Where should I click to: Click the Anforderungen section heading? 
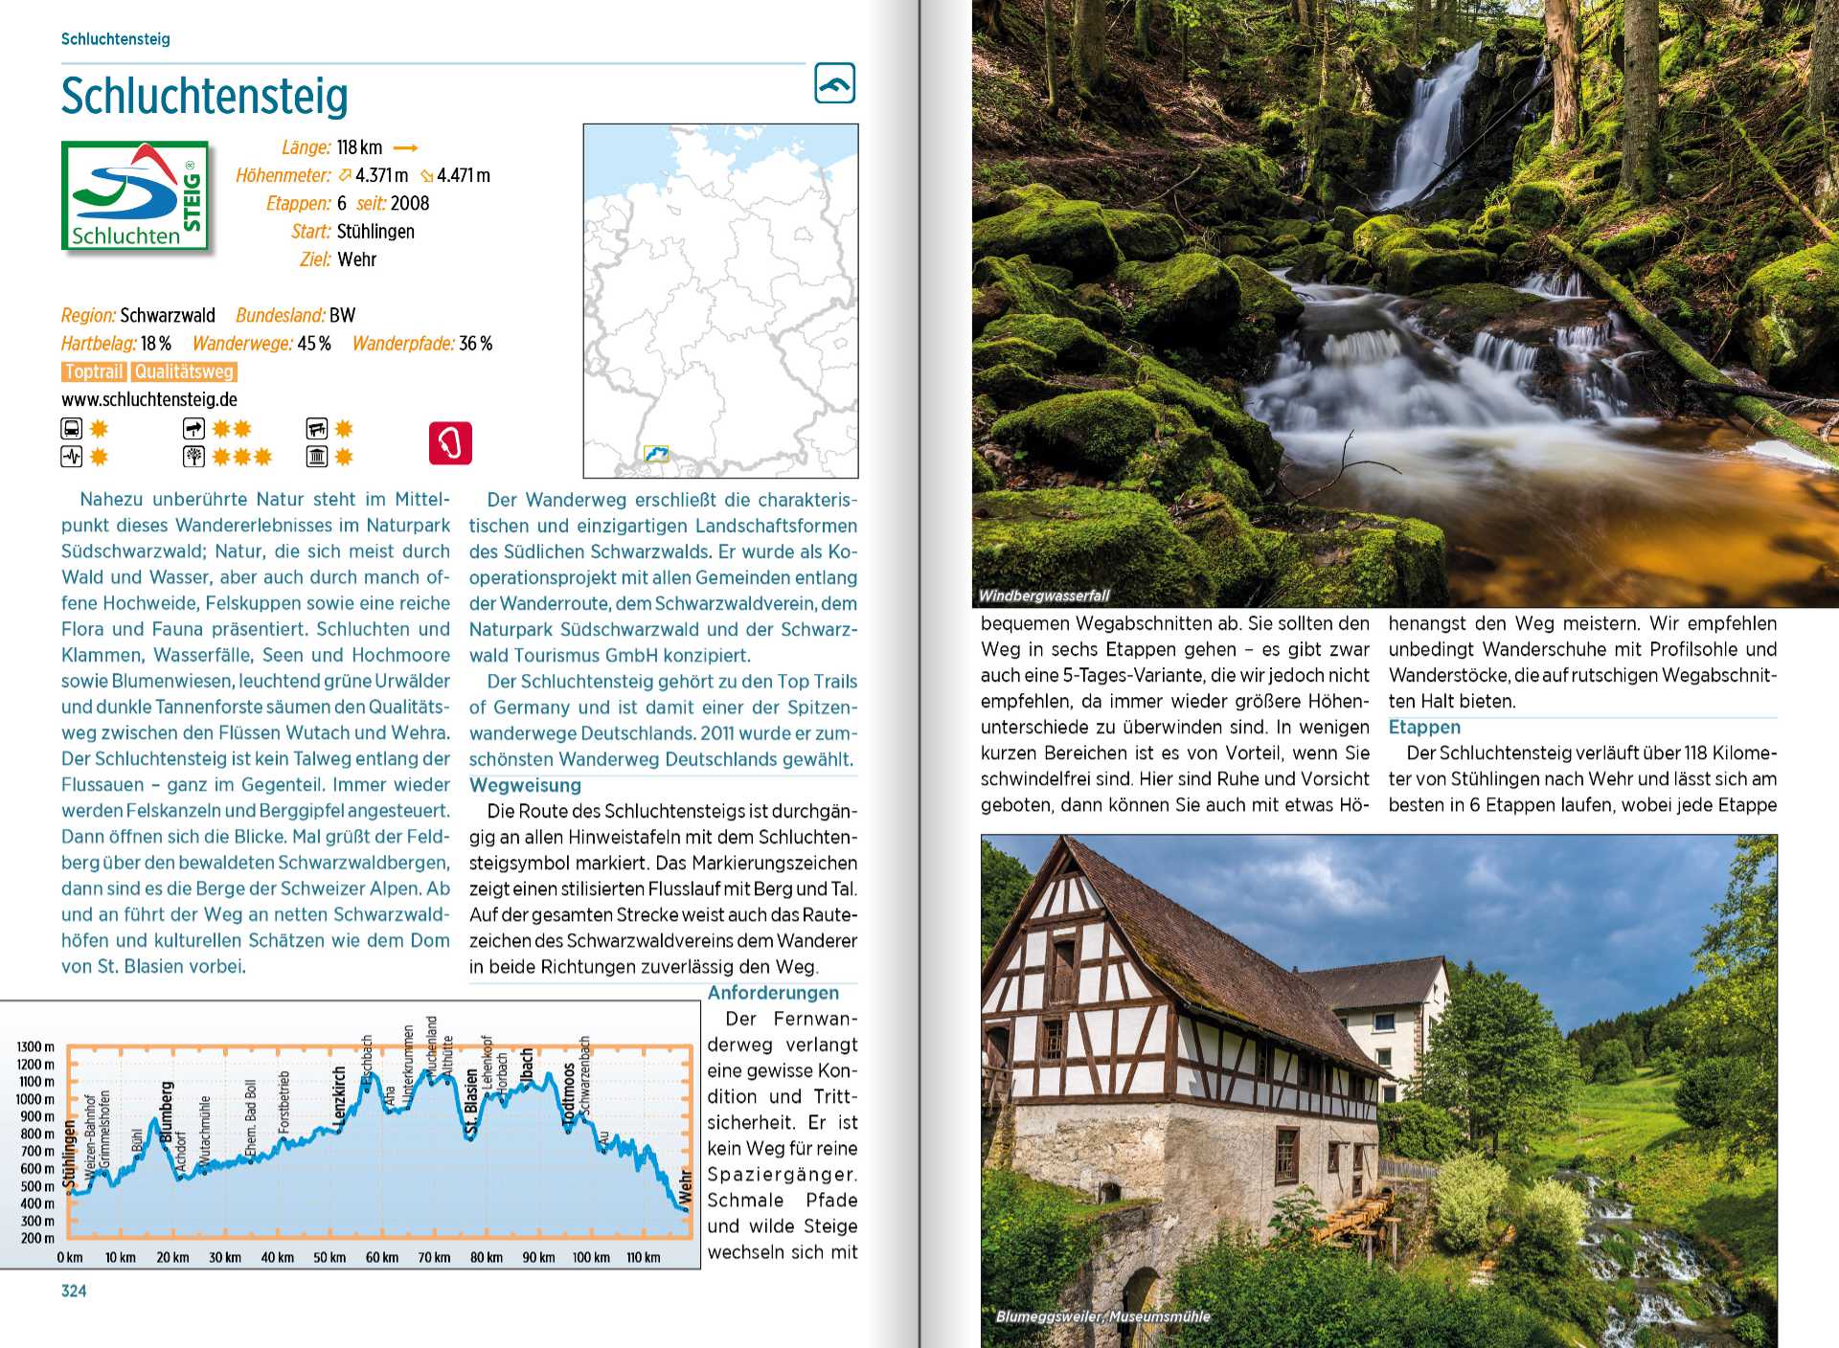(x=773, y=993)
